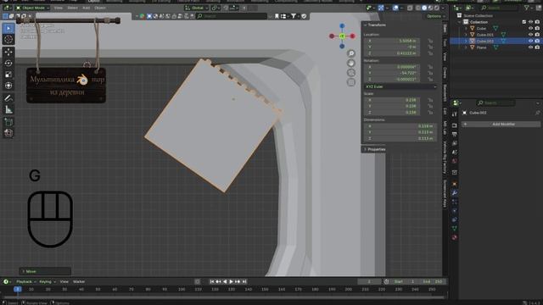
Task: Select the Collection row in outliner
Action: click(x=479, y=22)
